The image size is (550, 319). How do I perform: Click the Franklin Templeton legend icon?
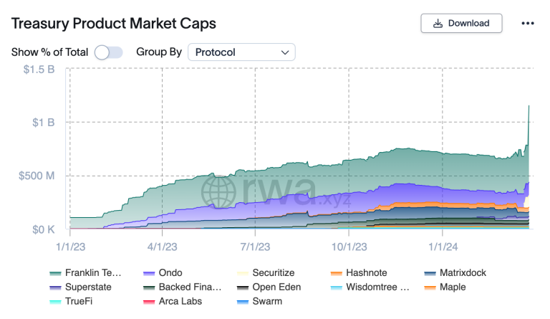pyautogui.click(x=55, y=273)
